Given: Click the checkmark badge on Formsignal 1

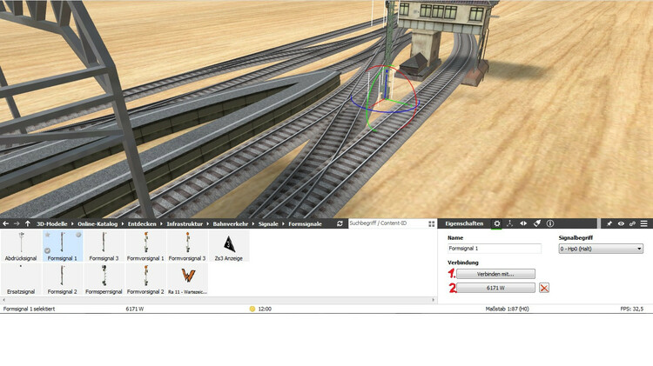Looking at the screenshot, I should click(x=48, y=250).
